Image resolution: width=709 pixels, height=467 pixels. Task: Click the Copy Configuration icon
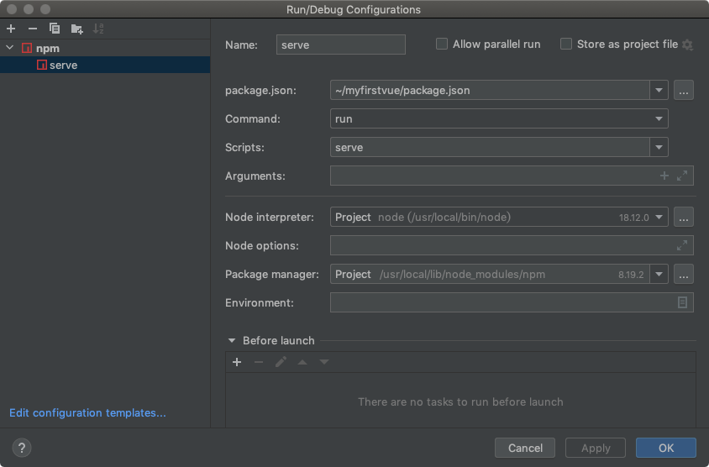coord(55,29)
